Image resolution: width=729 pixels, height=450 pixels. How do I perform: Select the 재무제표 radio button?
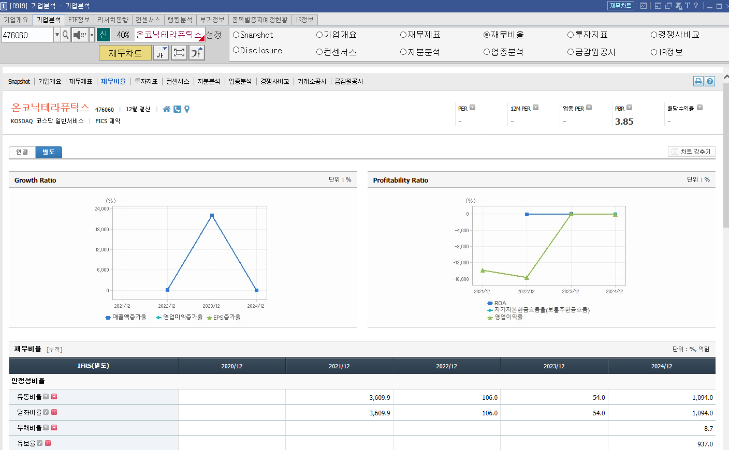[x=403, y=35]
